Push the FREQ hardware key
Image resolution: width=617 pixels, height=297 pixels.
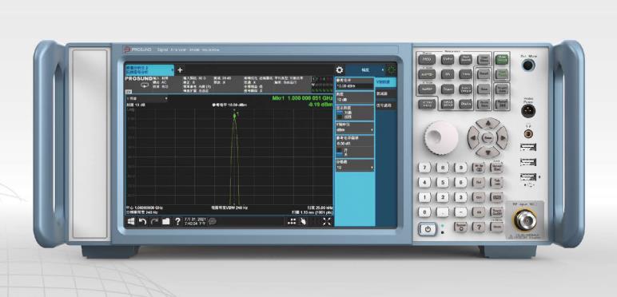427,59
